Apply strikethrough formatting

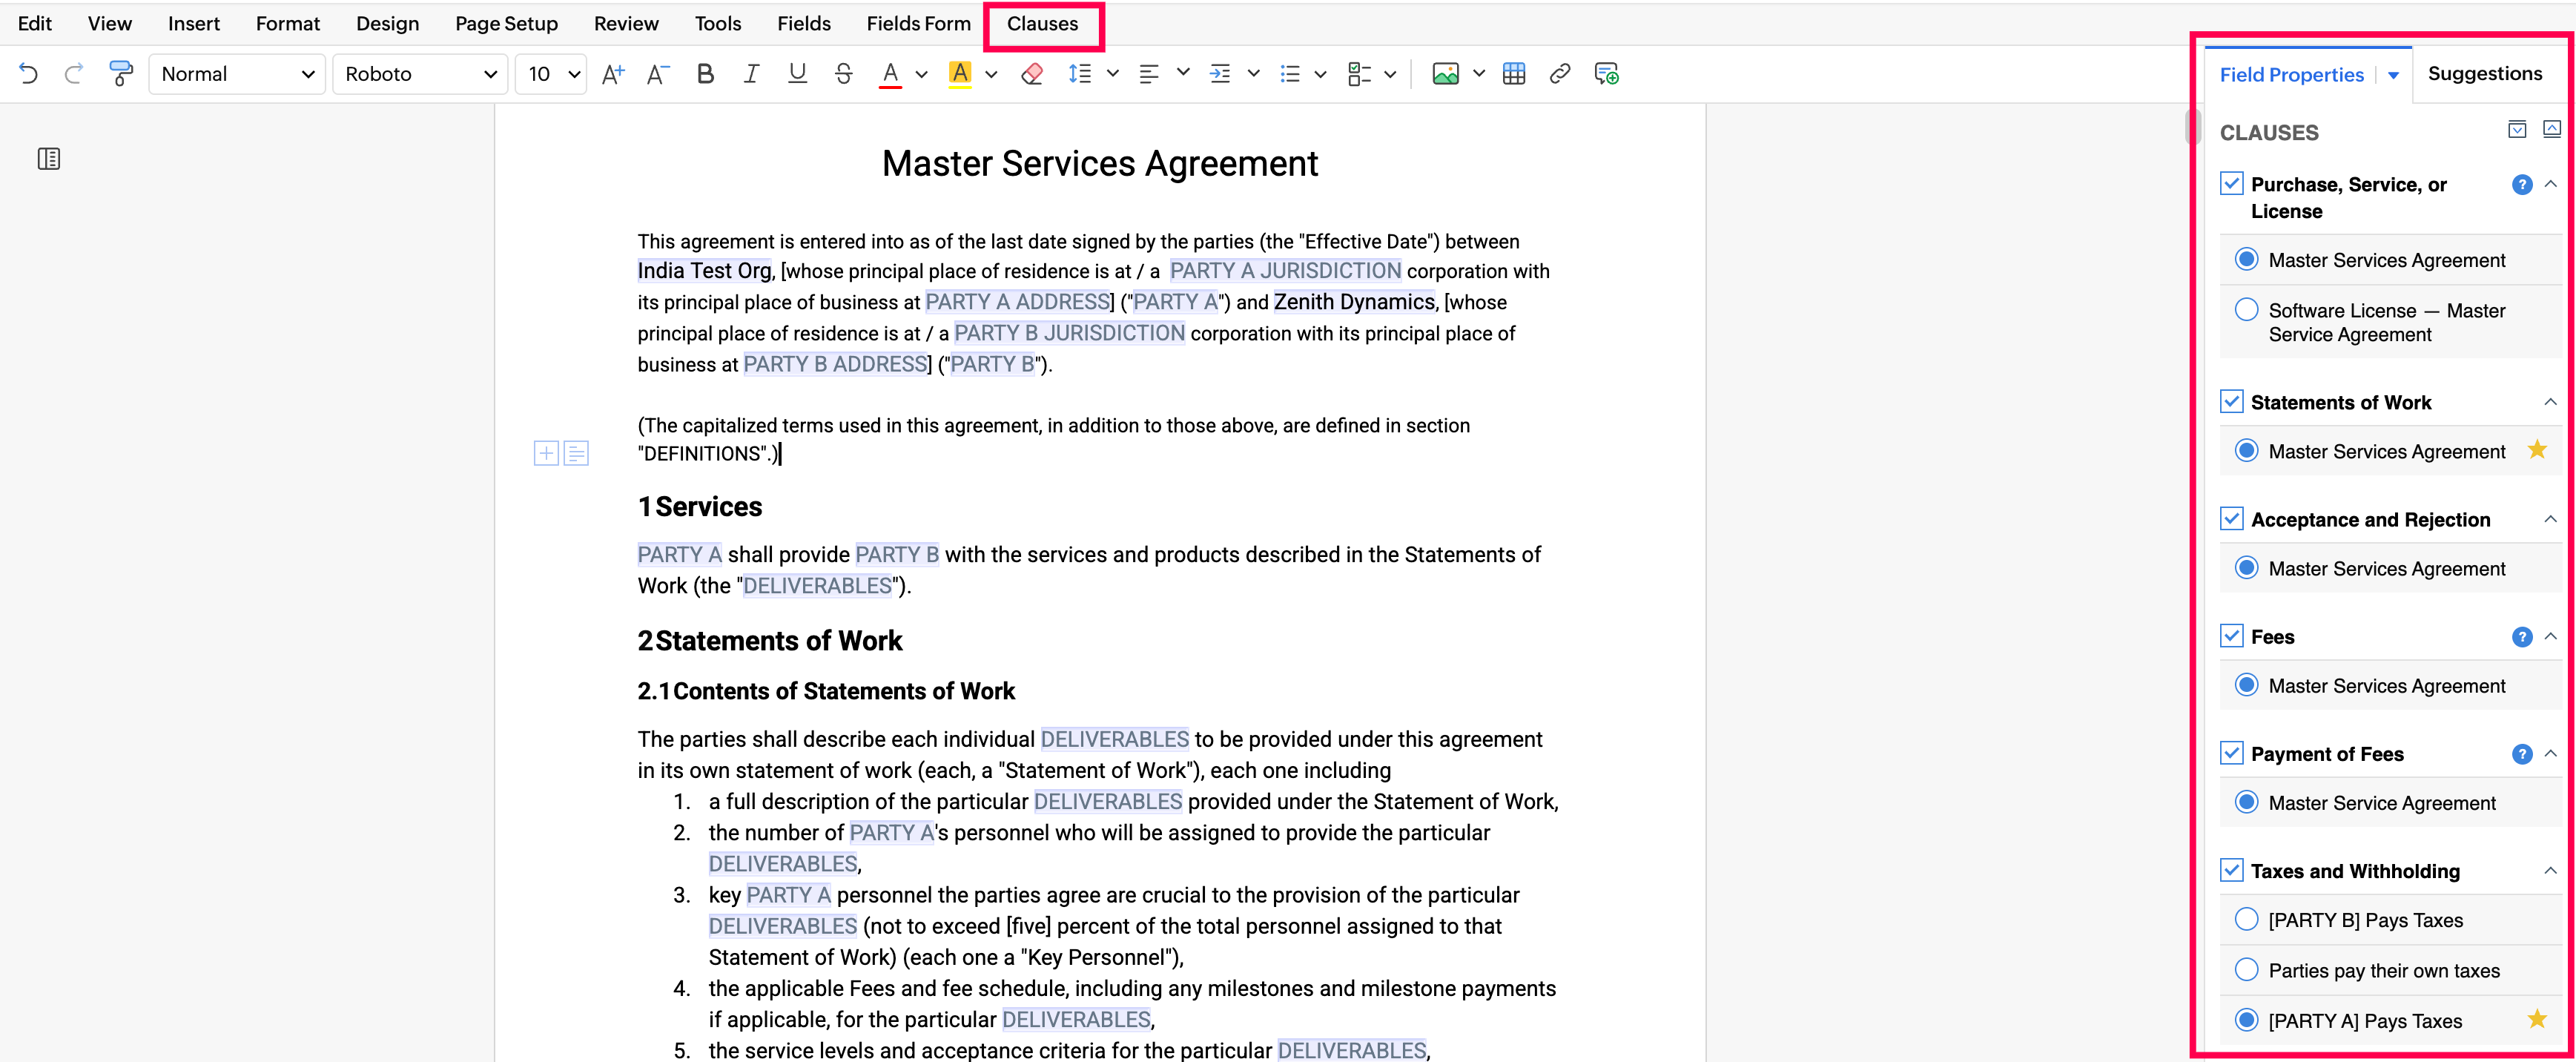(x=843, y=74)
